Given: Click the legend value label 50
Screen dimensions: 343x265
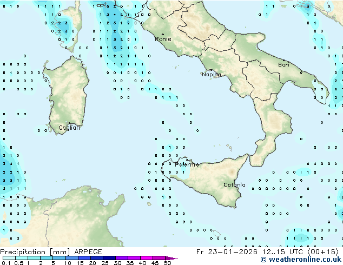Looking at the screenshot, I should click(x=167, y=263).
